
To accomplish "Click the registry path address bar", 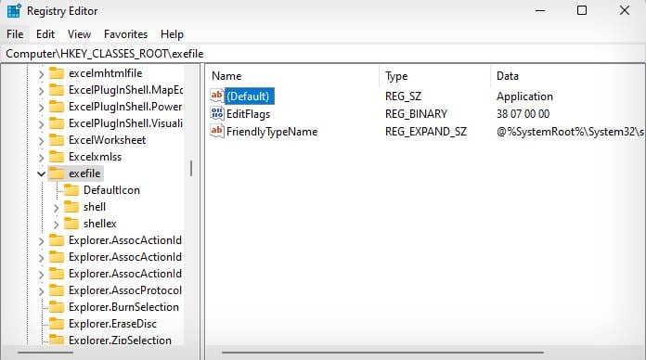I will (x=323, y=54).
